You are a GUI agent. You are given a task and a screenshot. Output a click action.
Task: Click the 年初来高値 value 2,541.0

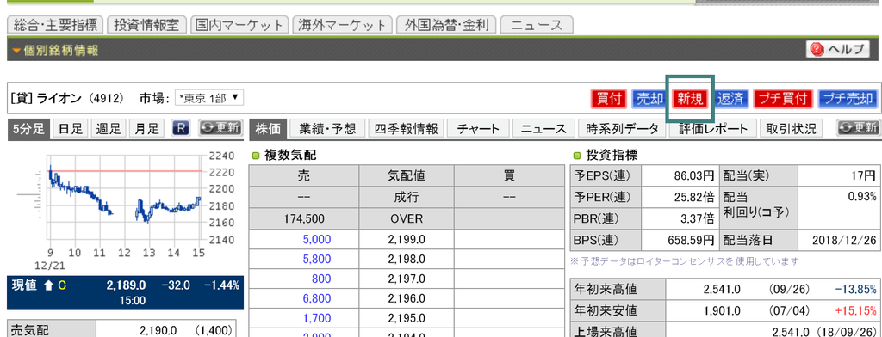point(722,289)
